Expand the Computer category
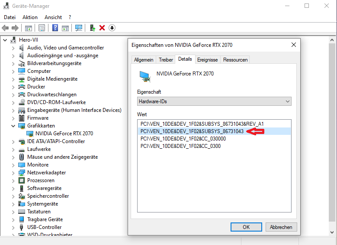337x245 pixels. click(x=13, y=71)
